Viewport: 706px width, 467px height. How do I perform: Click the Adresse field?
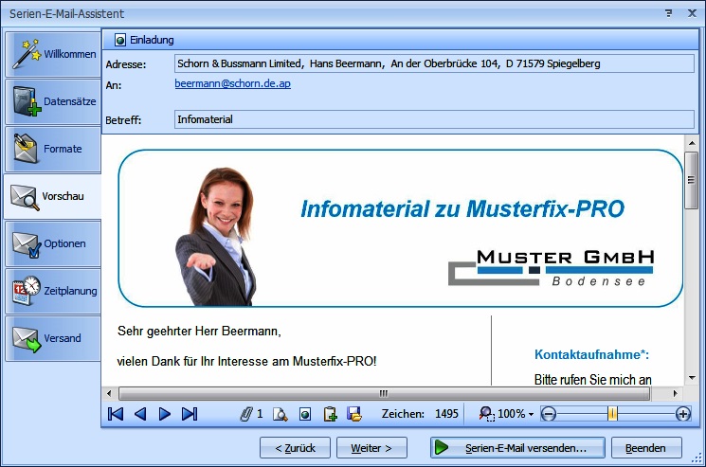tap(434, 63)
